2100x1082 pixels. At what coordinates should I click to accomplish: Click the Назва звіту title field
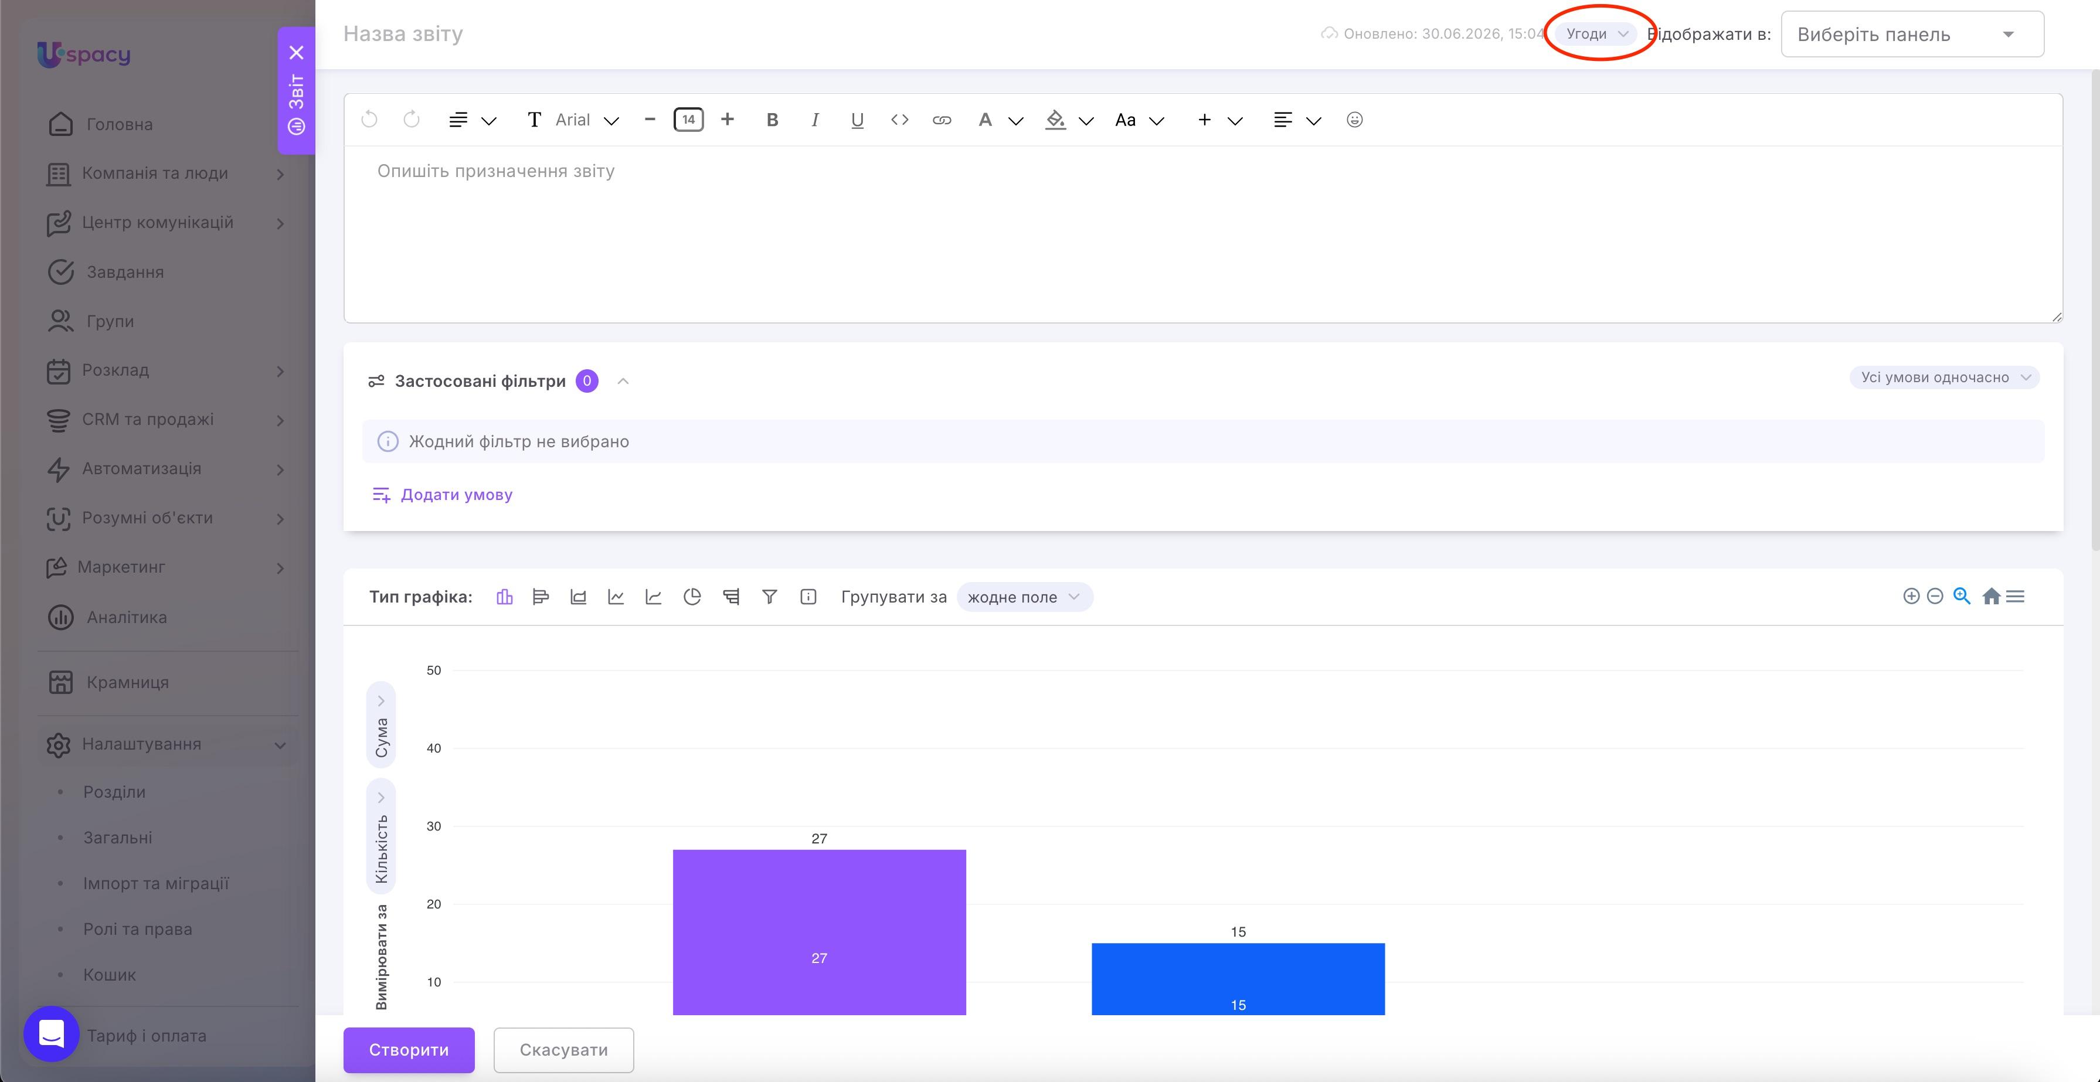pyautogui.click(x=403, y=33)
